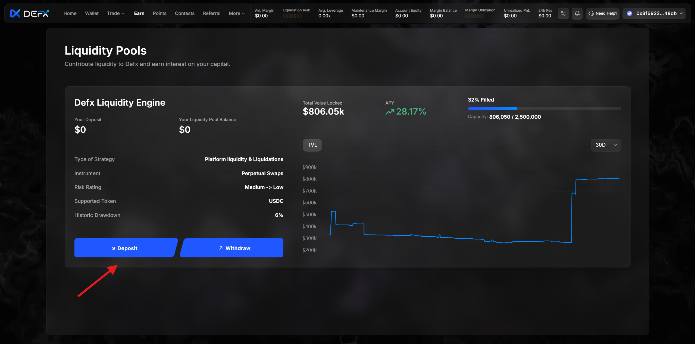Open the Contests page
The image size is (695, 344).
point(184,13)
